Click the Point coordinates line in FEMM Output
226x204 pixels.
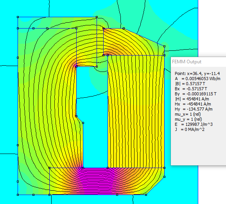[197, 73]
